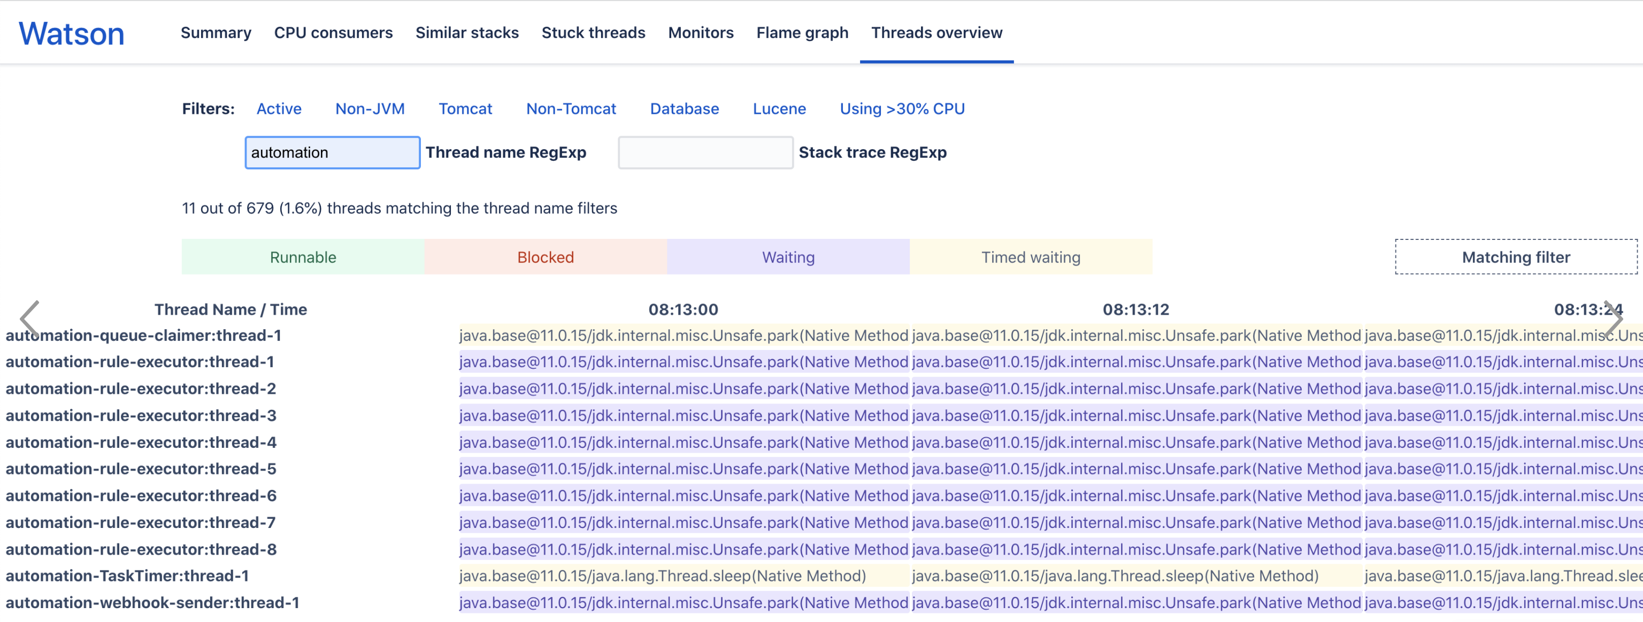This screenshot has width=1643, height=622.
Task: Select automation-webhook-sender:thread-1 row name
Action: (x=152, y=602)
